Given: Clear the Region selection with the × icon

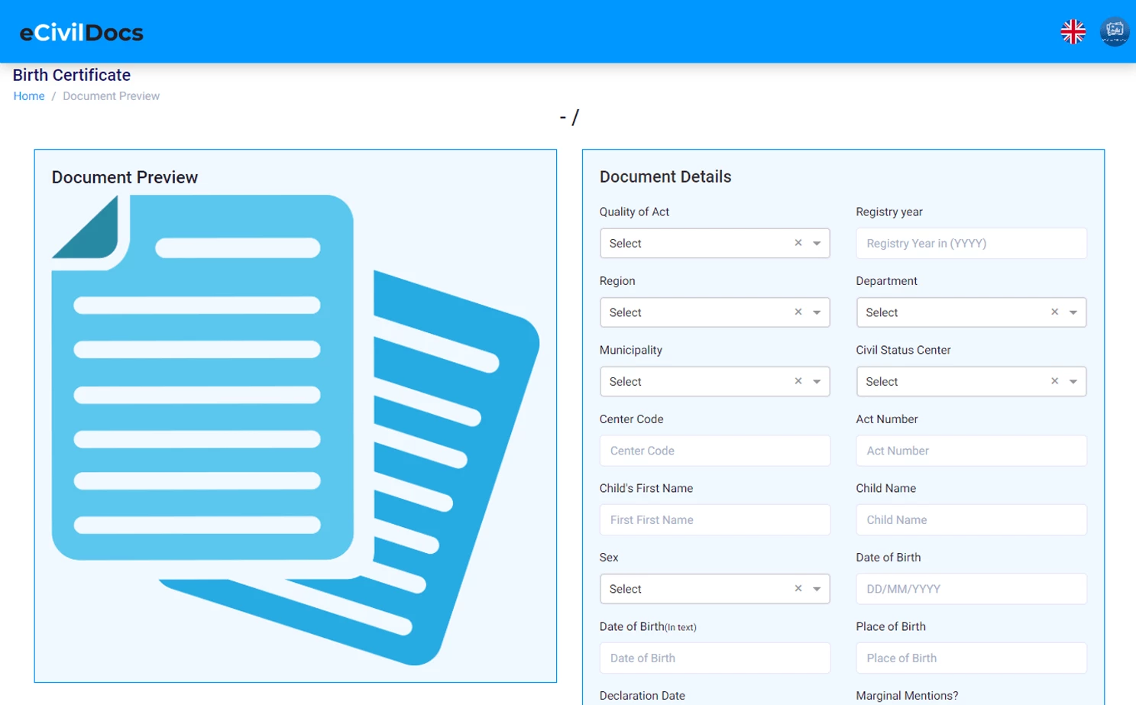Looking at the screenshot, I should (x=798, y=312).
